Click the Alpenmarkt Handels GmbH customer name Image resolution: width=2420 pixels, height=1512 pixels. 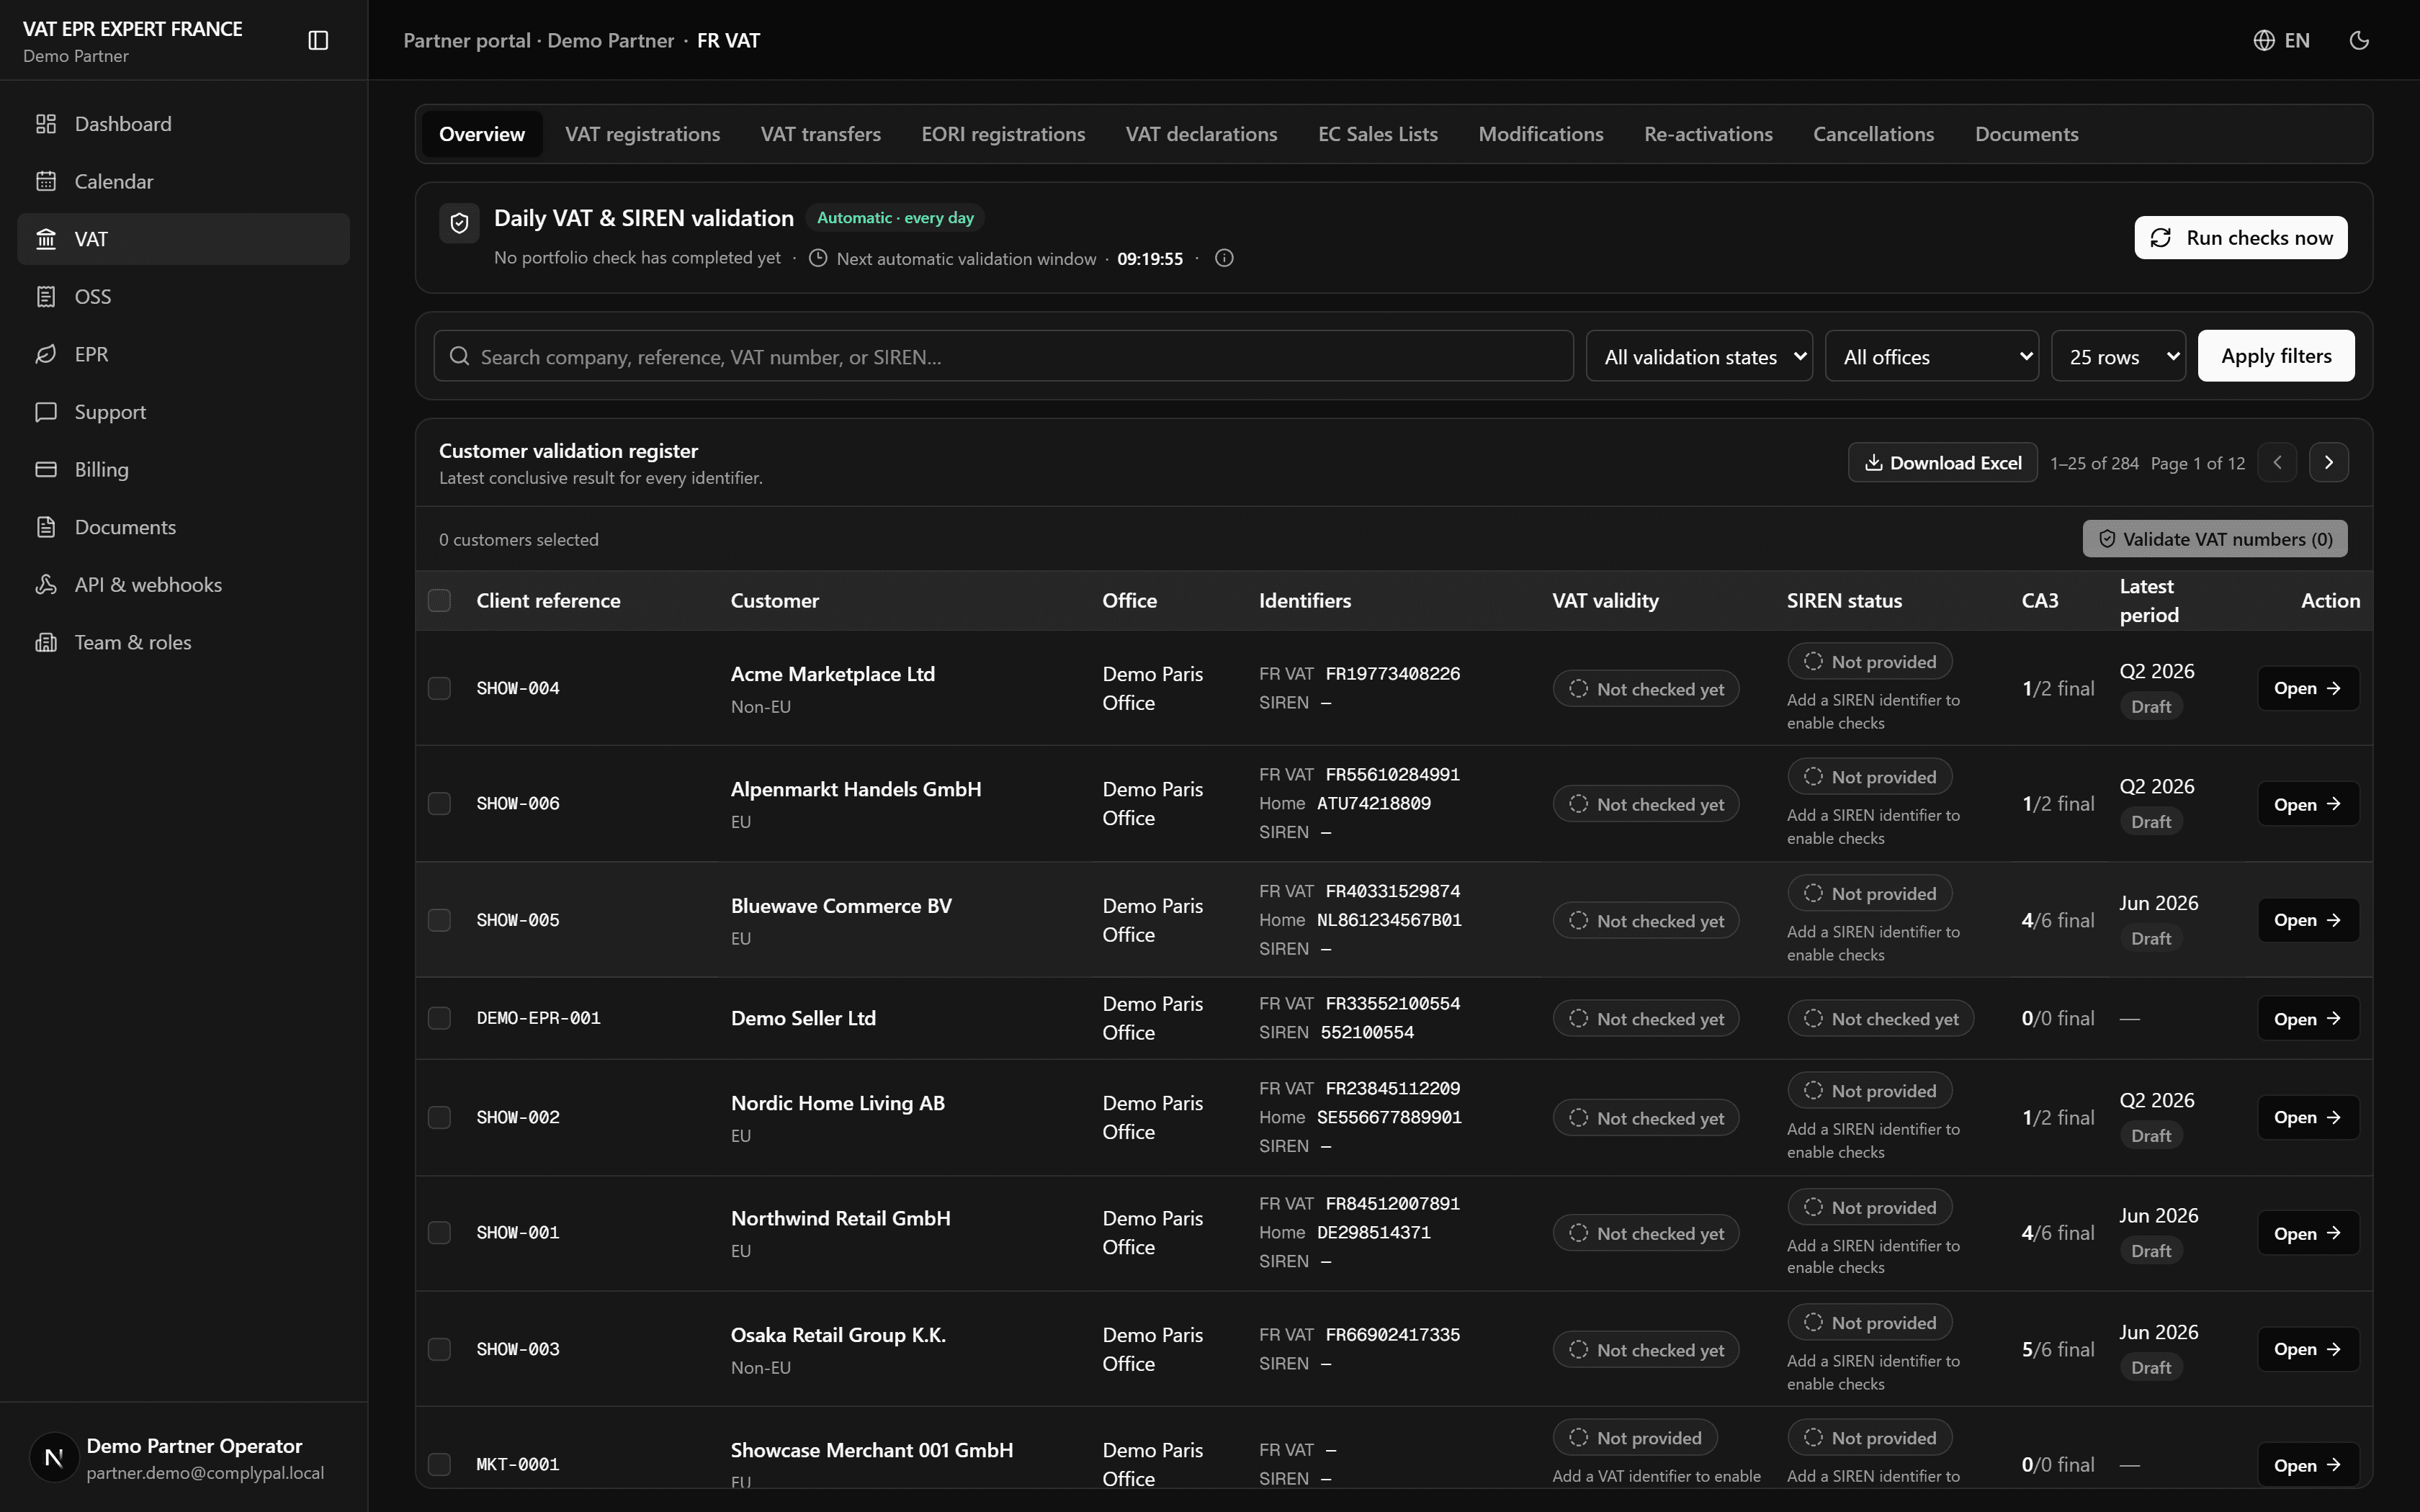tap(856, 789)
